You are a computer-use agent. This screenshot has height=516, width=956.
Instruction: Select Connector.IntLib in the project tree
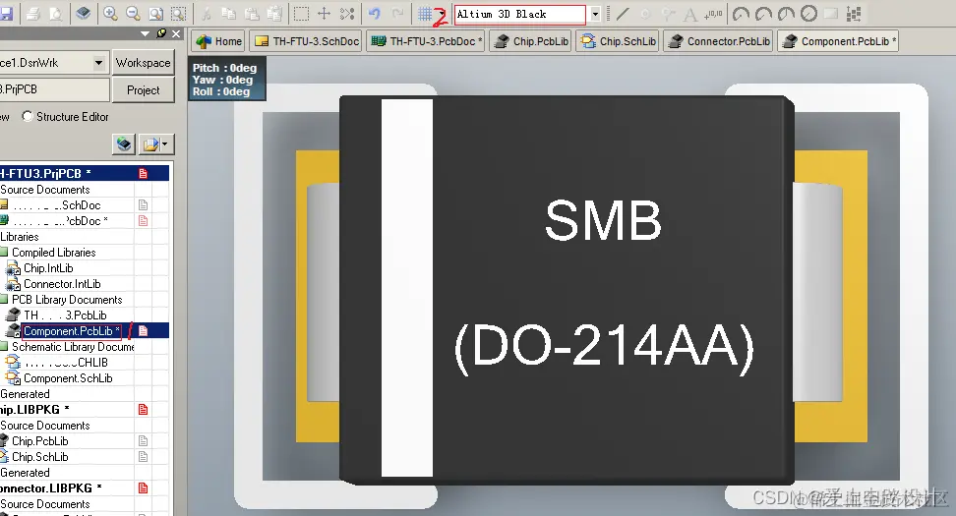(x=62, y=284)
